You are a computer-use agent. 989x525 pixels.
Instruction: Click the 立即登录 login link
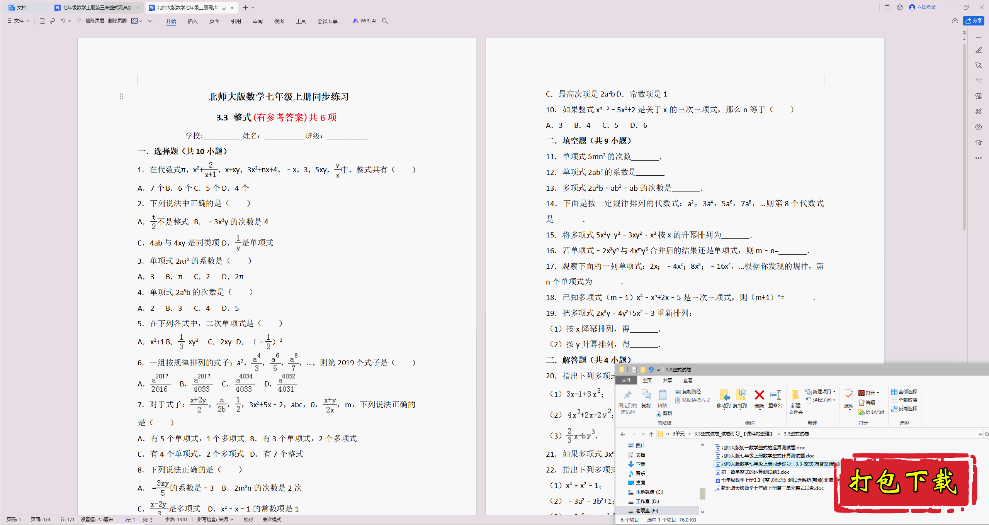923,7
